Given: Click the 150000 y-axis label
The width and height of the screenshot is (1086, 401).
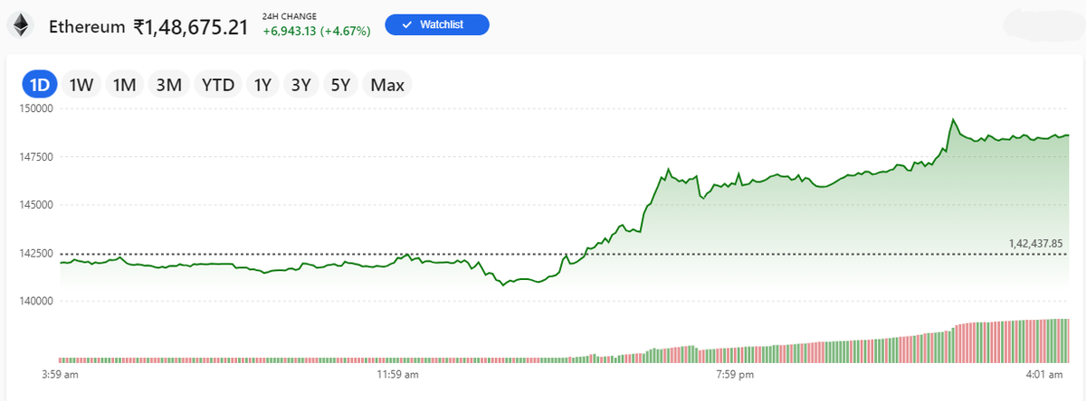Looking at the screenshot, I should 37,108.
